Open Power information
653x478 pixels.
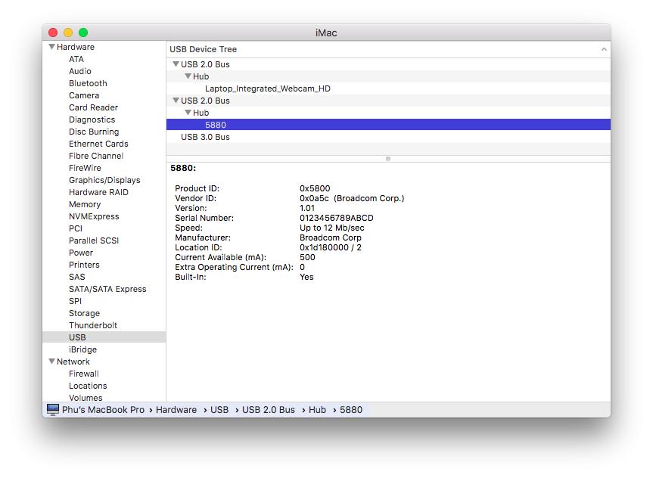coord(81,253)
